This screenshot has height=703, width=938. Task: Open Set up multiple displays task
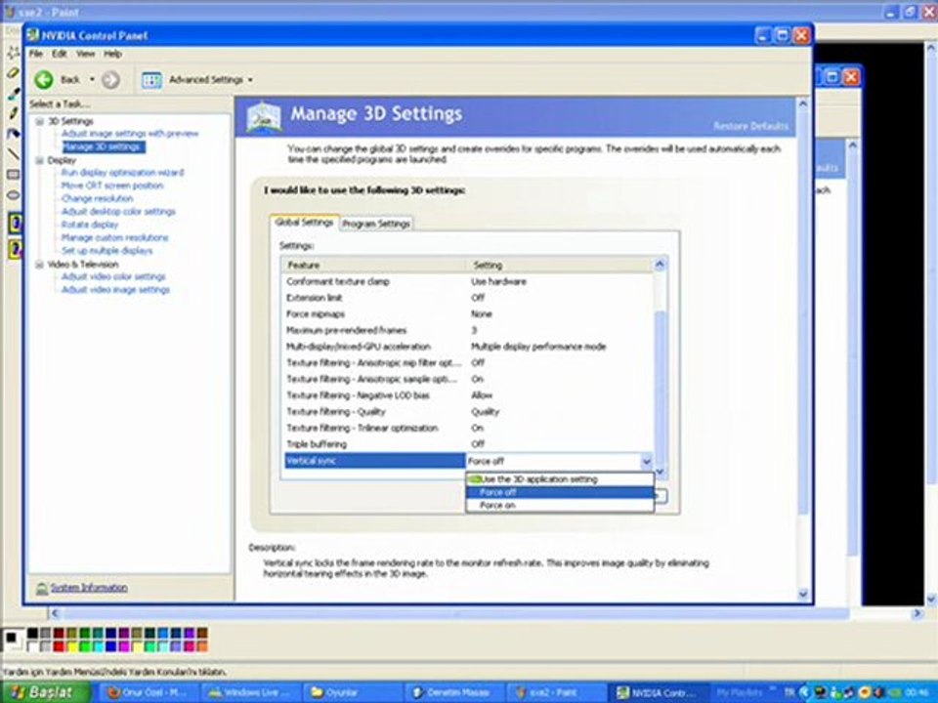pos(107,251)
